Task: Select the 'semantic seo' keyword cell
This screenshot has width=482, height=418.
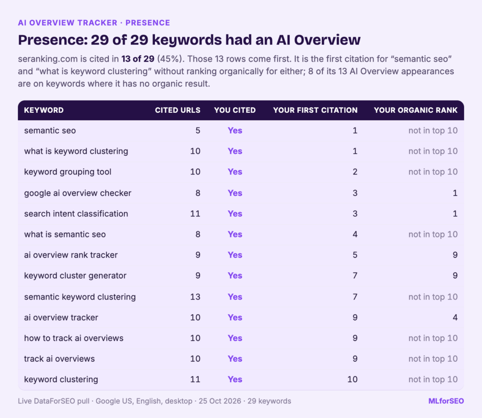Action: pos(50,131)
